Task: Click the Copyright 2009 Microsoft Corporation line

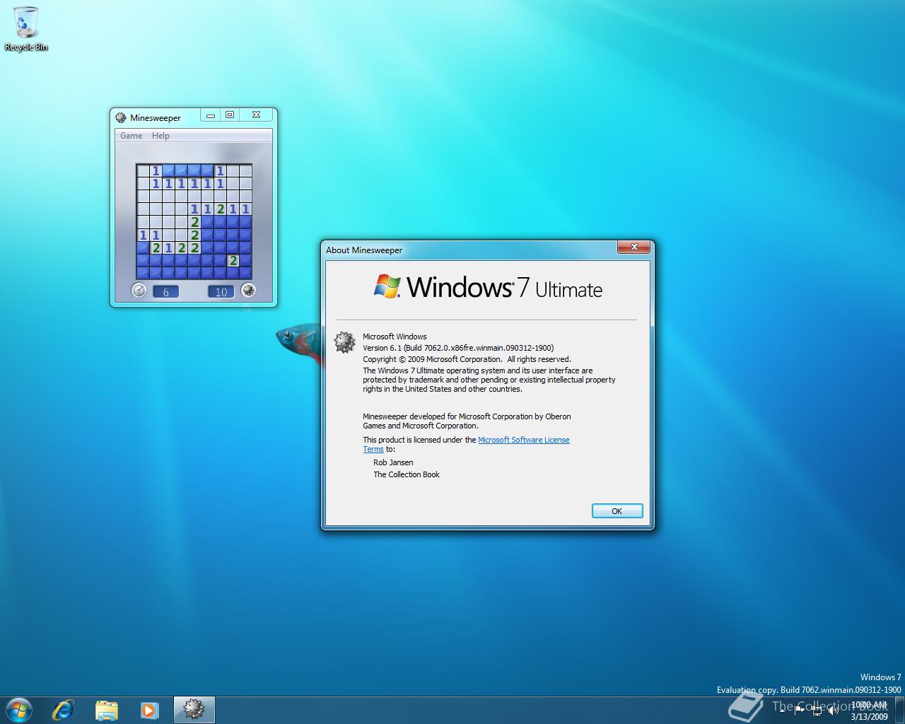Action: 467,359
